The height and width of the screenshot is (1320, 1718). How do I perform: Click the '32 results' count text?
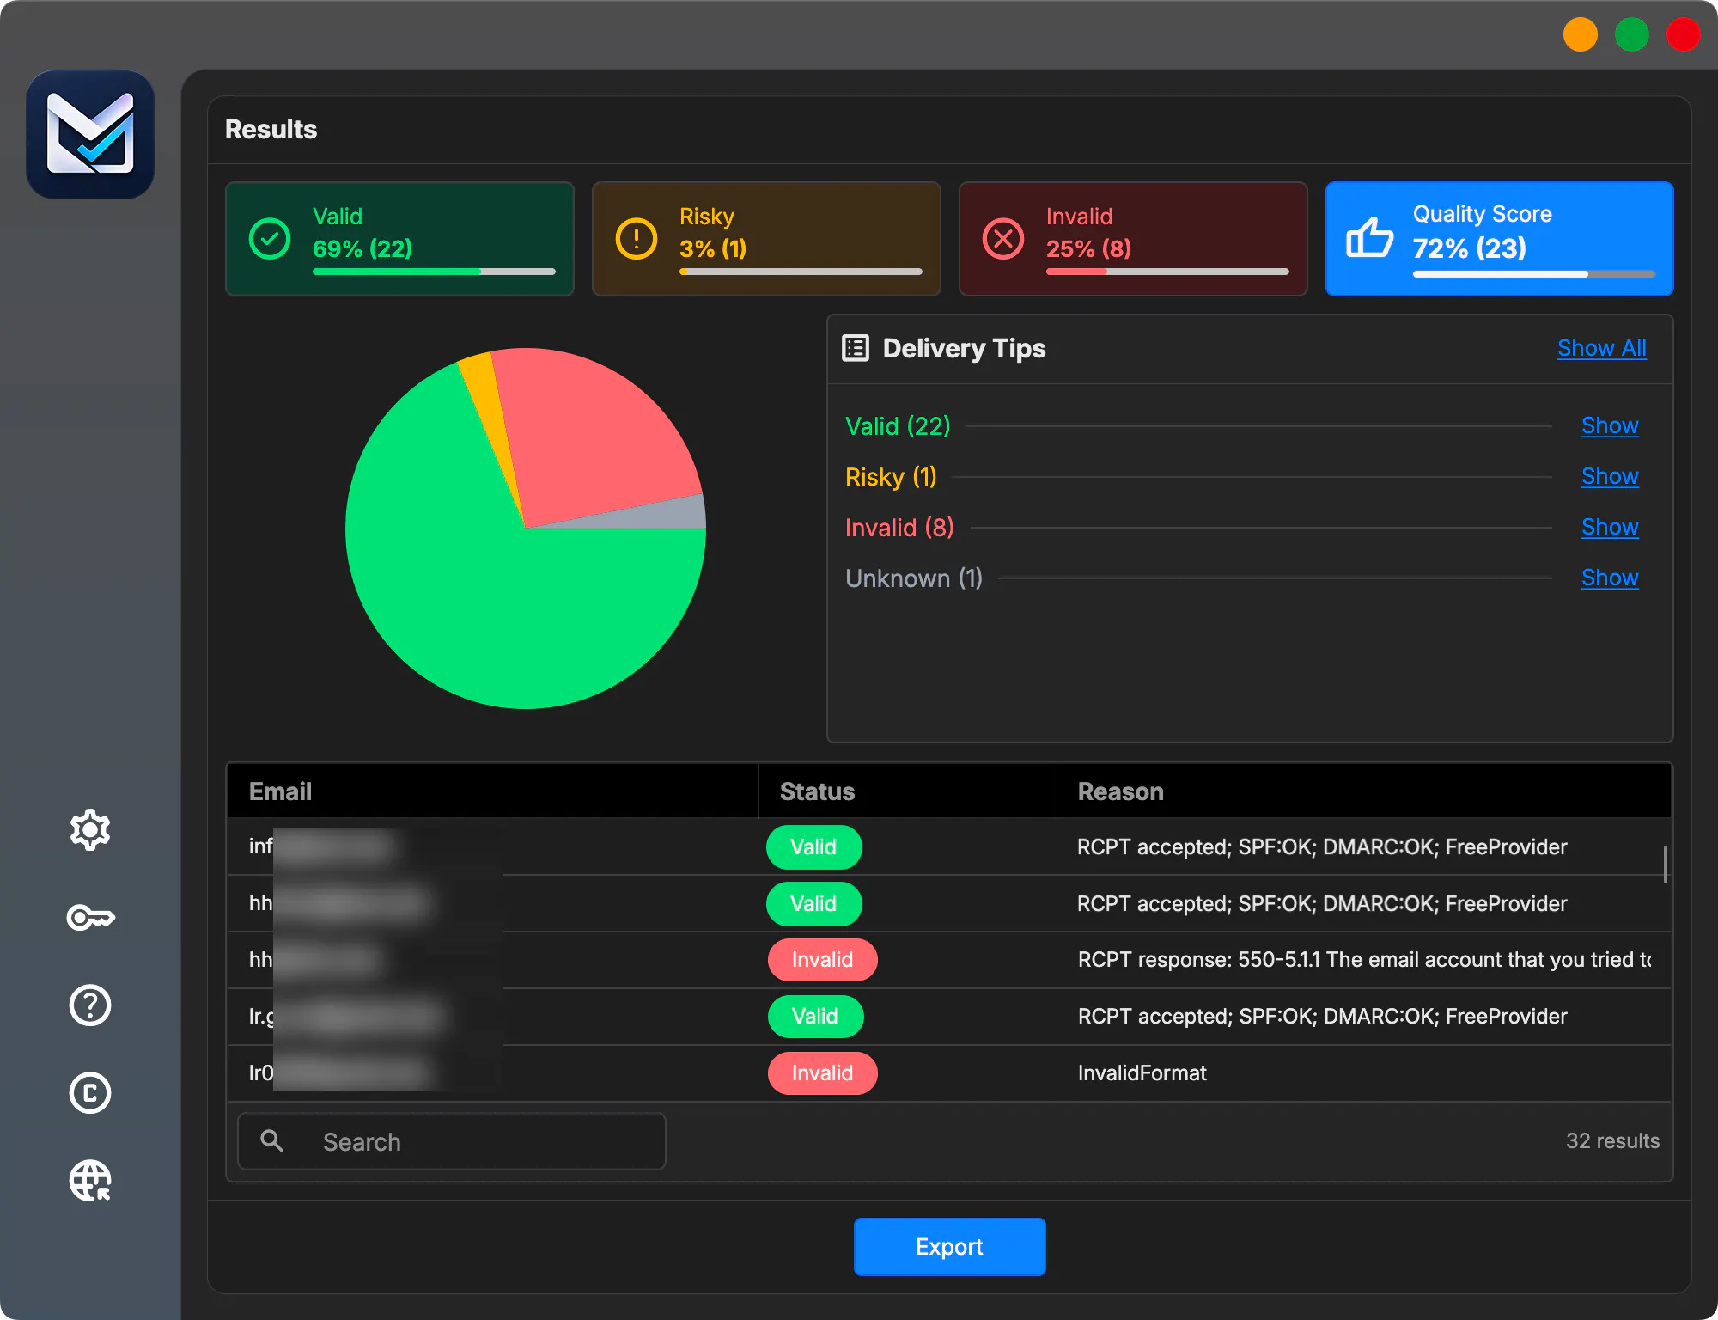[x=1612, y=1141]
